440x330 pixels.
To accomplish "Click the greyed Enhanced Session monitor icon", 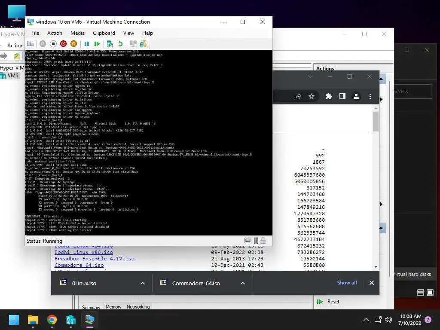I will [x=133, y=44].
